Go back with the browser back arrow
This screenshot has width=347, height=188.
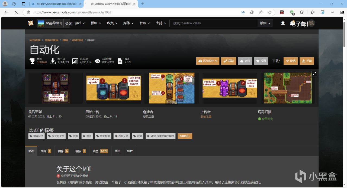coord(6,12)
